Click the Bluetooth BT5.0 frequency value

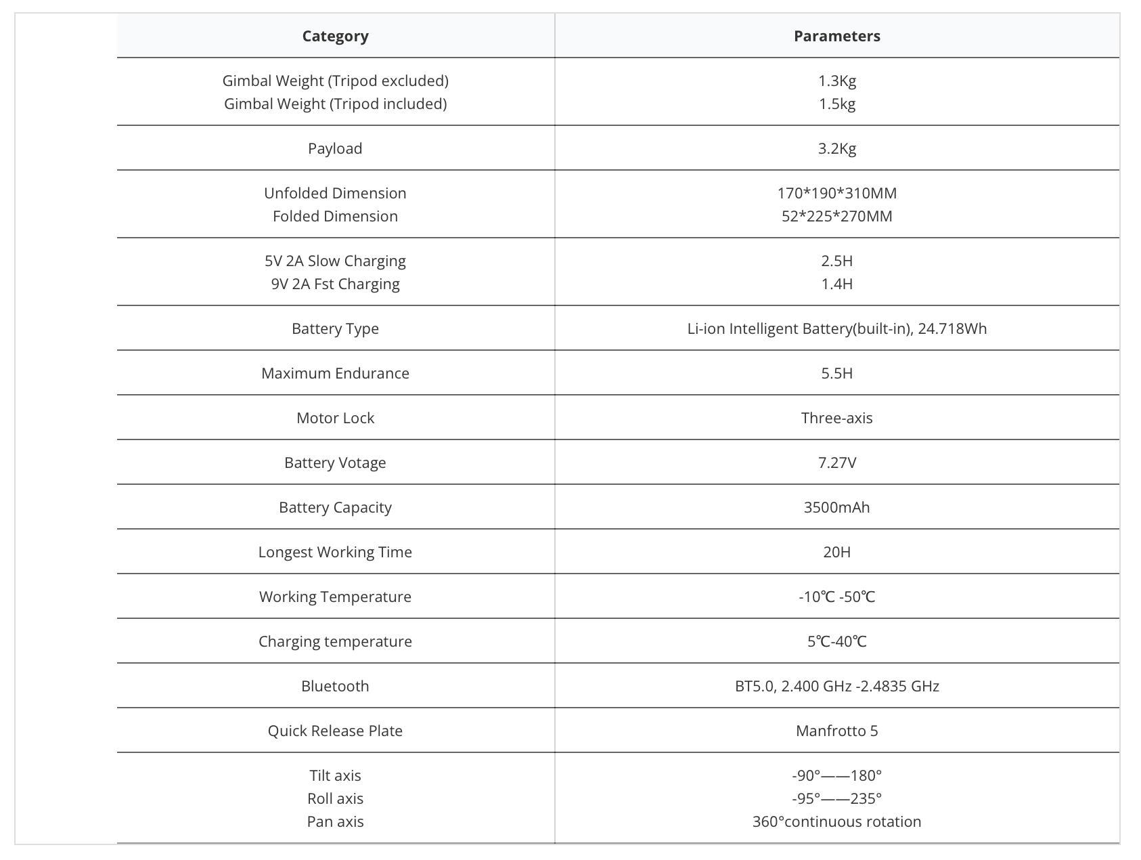pyautogui.click(x=836, y=686)
